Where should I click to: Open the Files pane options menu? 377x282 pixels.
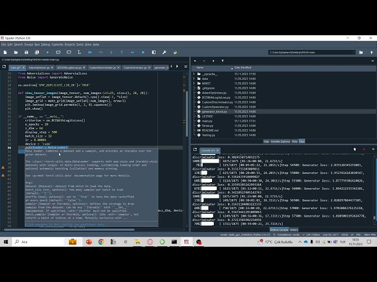pyautogui.click(x=373, y=61)
